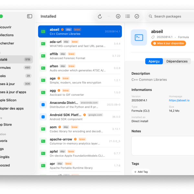Viewport: 194px width, 194px height.
Task: Click the afflib terminal icon
Action: click(43, 56)
